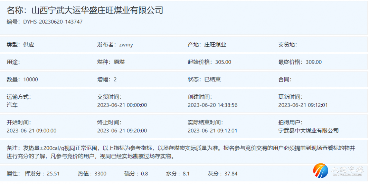The image size is (369, 184).
Task: Click the remarks paragraph starting with 备注
Action: 180,152
